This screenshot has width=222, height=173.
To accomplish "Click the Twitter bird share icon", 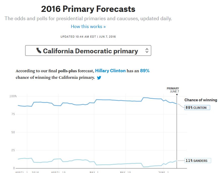I will click(x=99, y=78).
